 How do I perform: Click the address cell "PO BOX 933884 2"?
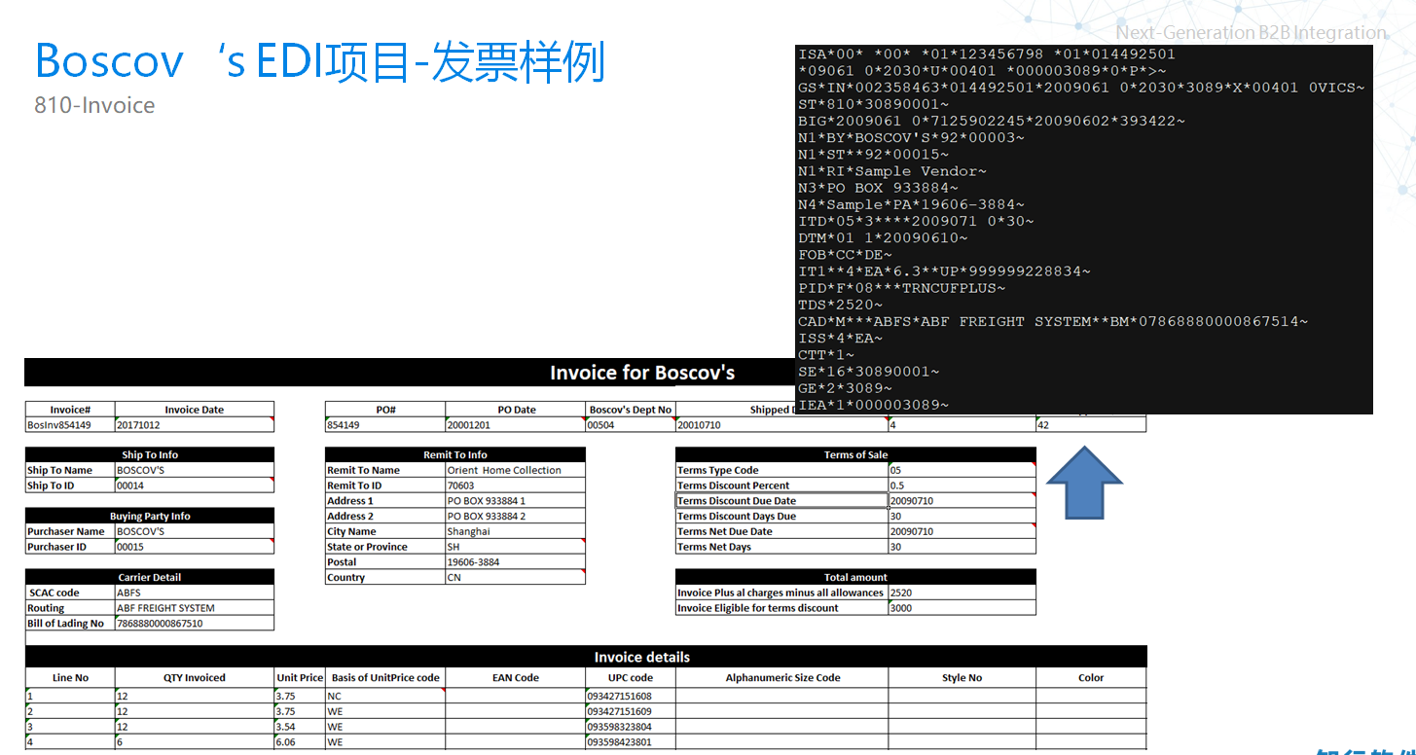click(x=516, y=516)
